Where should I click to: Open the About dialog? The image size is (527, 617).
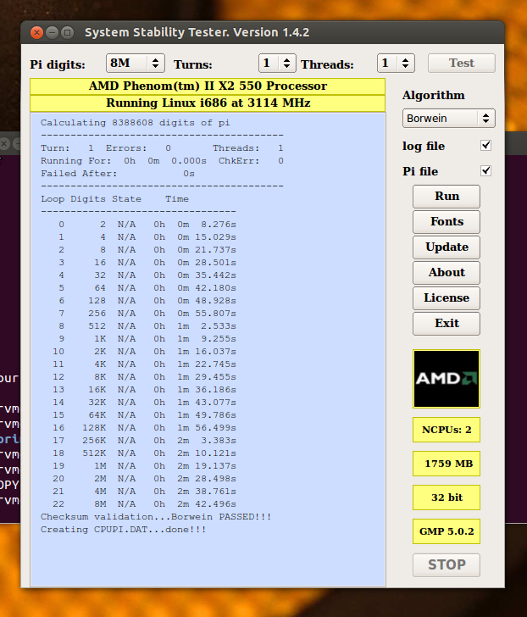[x=447, y=272]
